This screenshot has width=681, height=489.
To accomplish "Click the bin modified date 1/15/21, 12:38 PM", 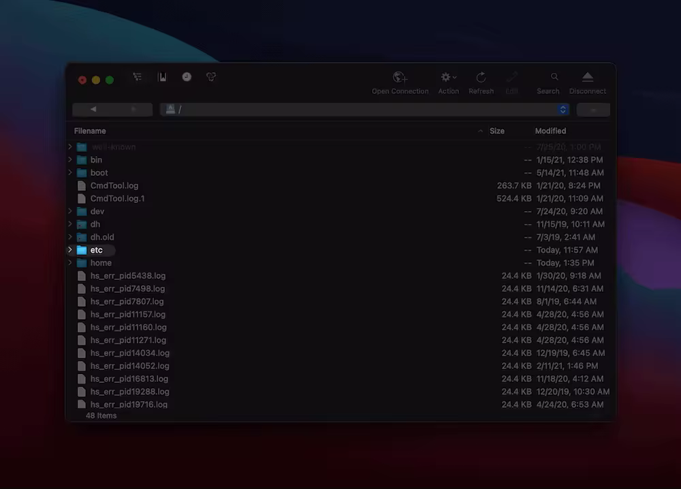I will [570, 160].
